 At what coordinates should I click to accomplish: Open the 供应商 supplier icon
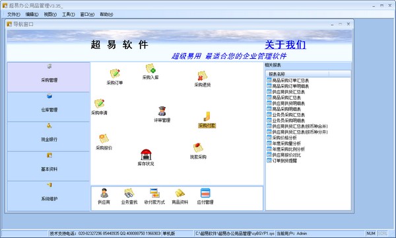tap(104, 196)
